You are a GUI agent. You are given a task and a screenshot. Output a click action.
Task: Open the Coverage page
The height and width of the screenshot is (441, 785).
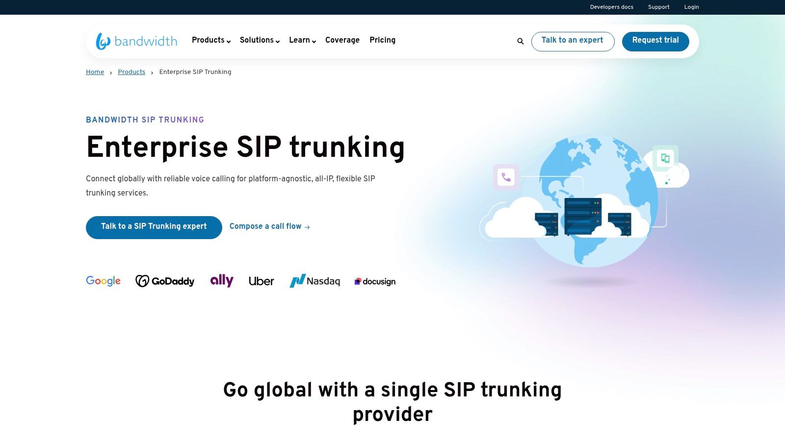click(x=342, y=40)
